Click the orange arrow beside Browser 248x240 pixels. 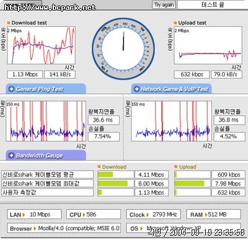[35, 229]
